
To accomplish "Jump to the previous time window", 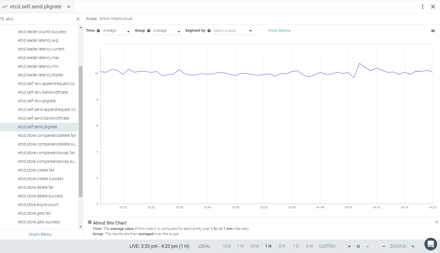I will click(x=349, y=246).
